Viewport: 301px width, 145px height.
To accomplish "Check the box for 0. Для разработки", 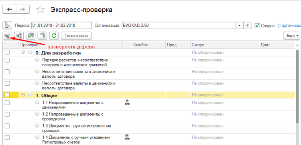I will tap(7, 52).
